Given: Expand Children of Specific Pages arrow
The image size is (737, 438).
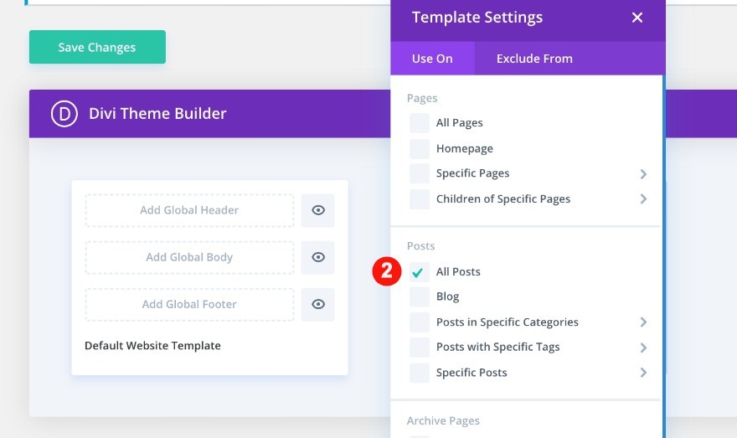Looking at the screenshot, I should coord(643,199).
